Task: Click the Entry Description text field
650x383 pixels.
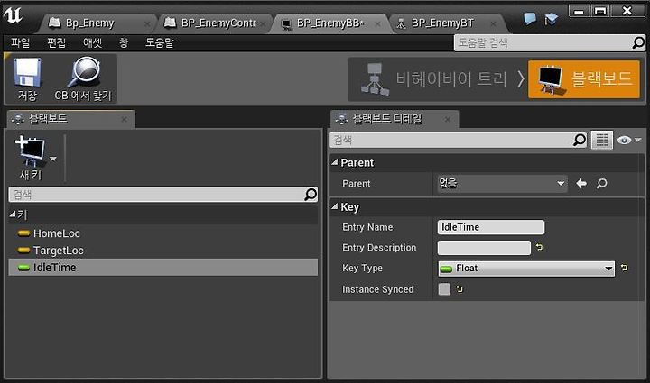Action: (484, 247)
